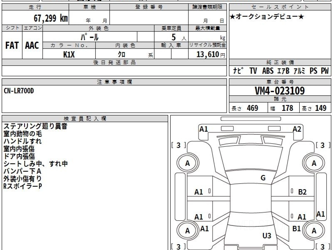Select the FAT transmission value
This screenshot has width=333, height=250.
[12, 46]
